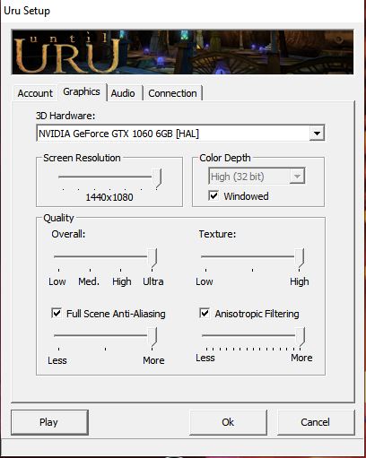The height and width of the screenshot is (458, 366).
Task: Click the Anisotropic Filtering amount slider thumb
Action: tap(301, 336)
